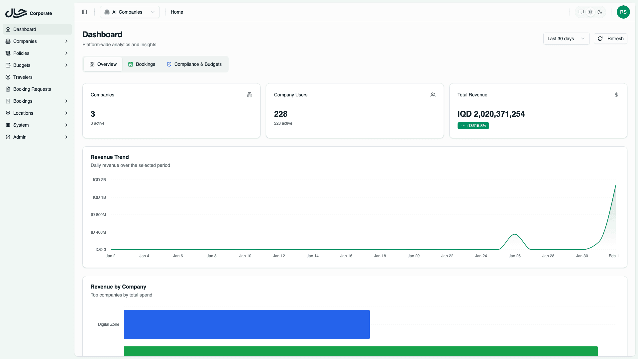Click the Home breadcrumb link
This screenshot has height=359, width=638.
[x=177, y=12]
